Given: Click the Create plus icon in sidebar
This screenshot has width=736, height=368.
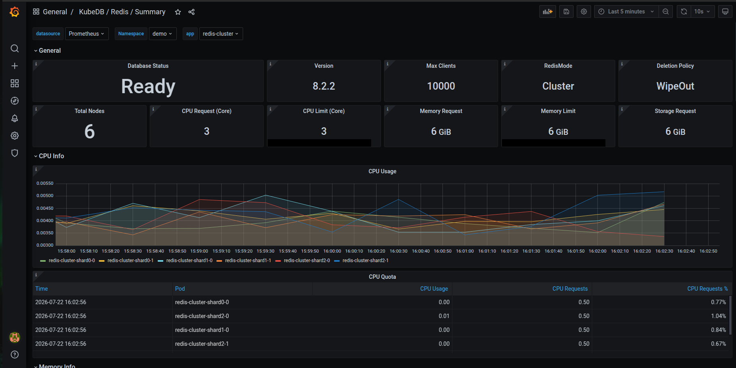Looking at the screenshot, I should 15,66.
